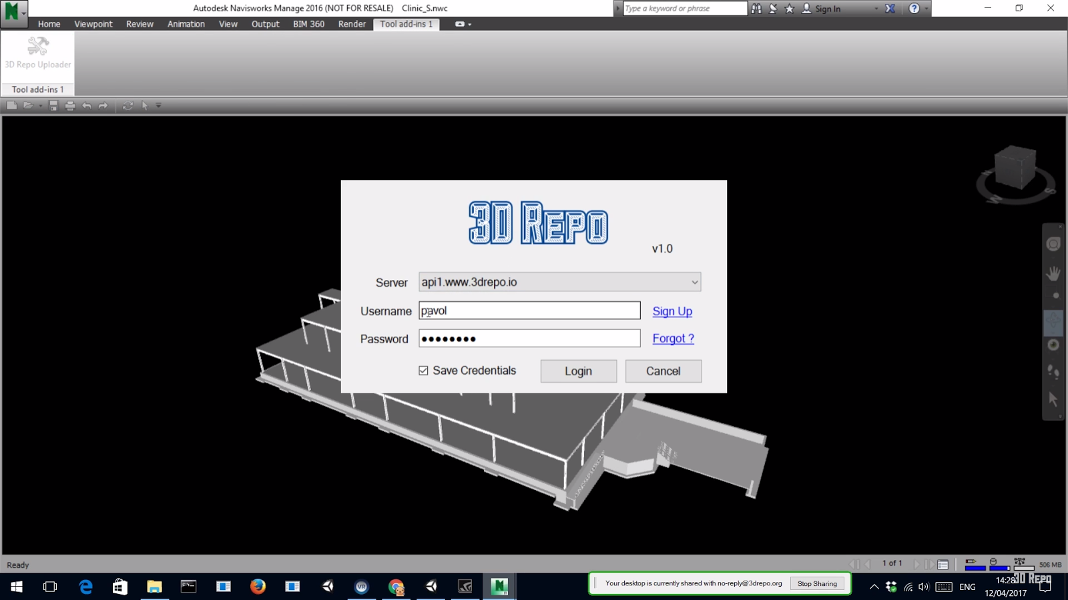Screen dimensions: 1068x600
Task: Open the BIM 360 tab
Action: (308, 24)
